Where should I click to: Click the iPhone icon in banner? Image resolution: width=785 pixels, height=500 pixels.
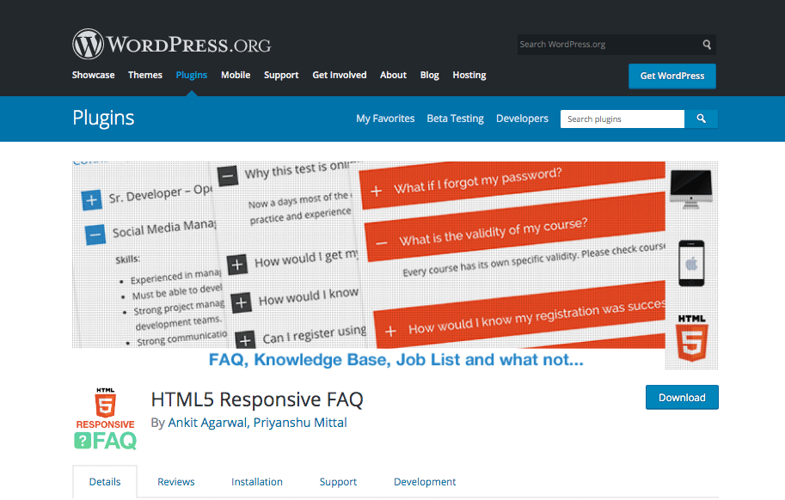pyautogui.click(x=691, y=263)
